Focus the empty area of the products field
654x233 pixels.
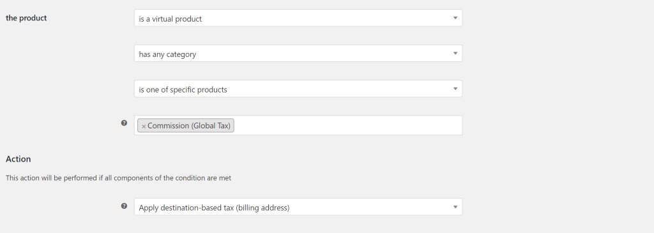tap(347, 126)
